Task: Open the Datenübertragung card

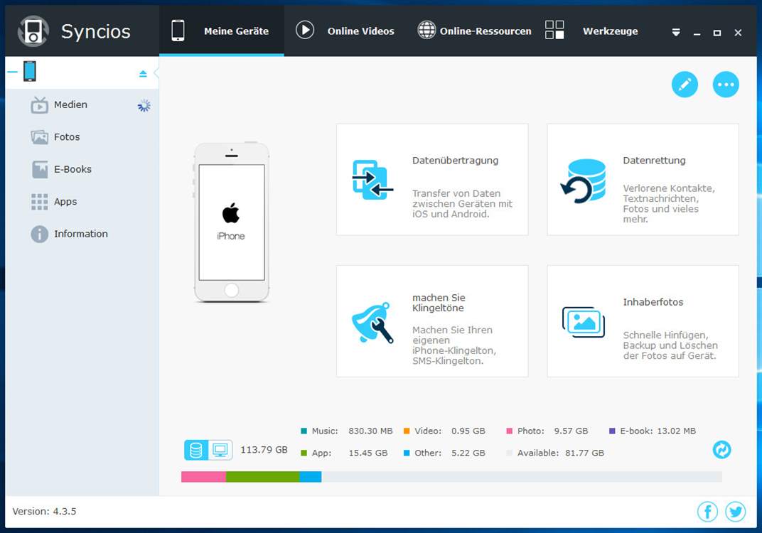Action: 432,179
